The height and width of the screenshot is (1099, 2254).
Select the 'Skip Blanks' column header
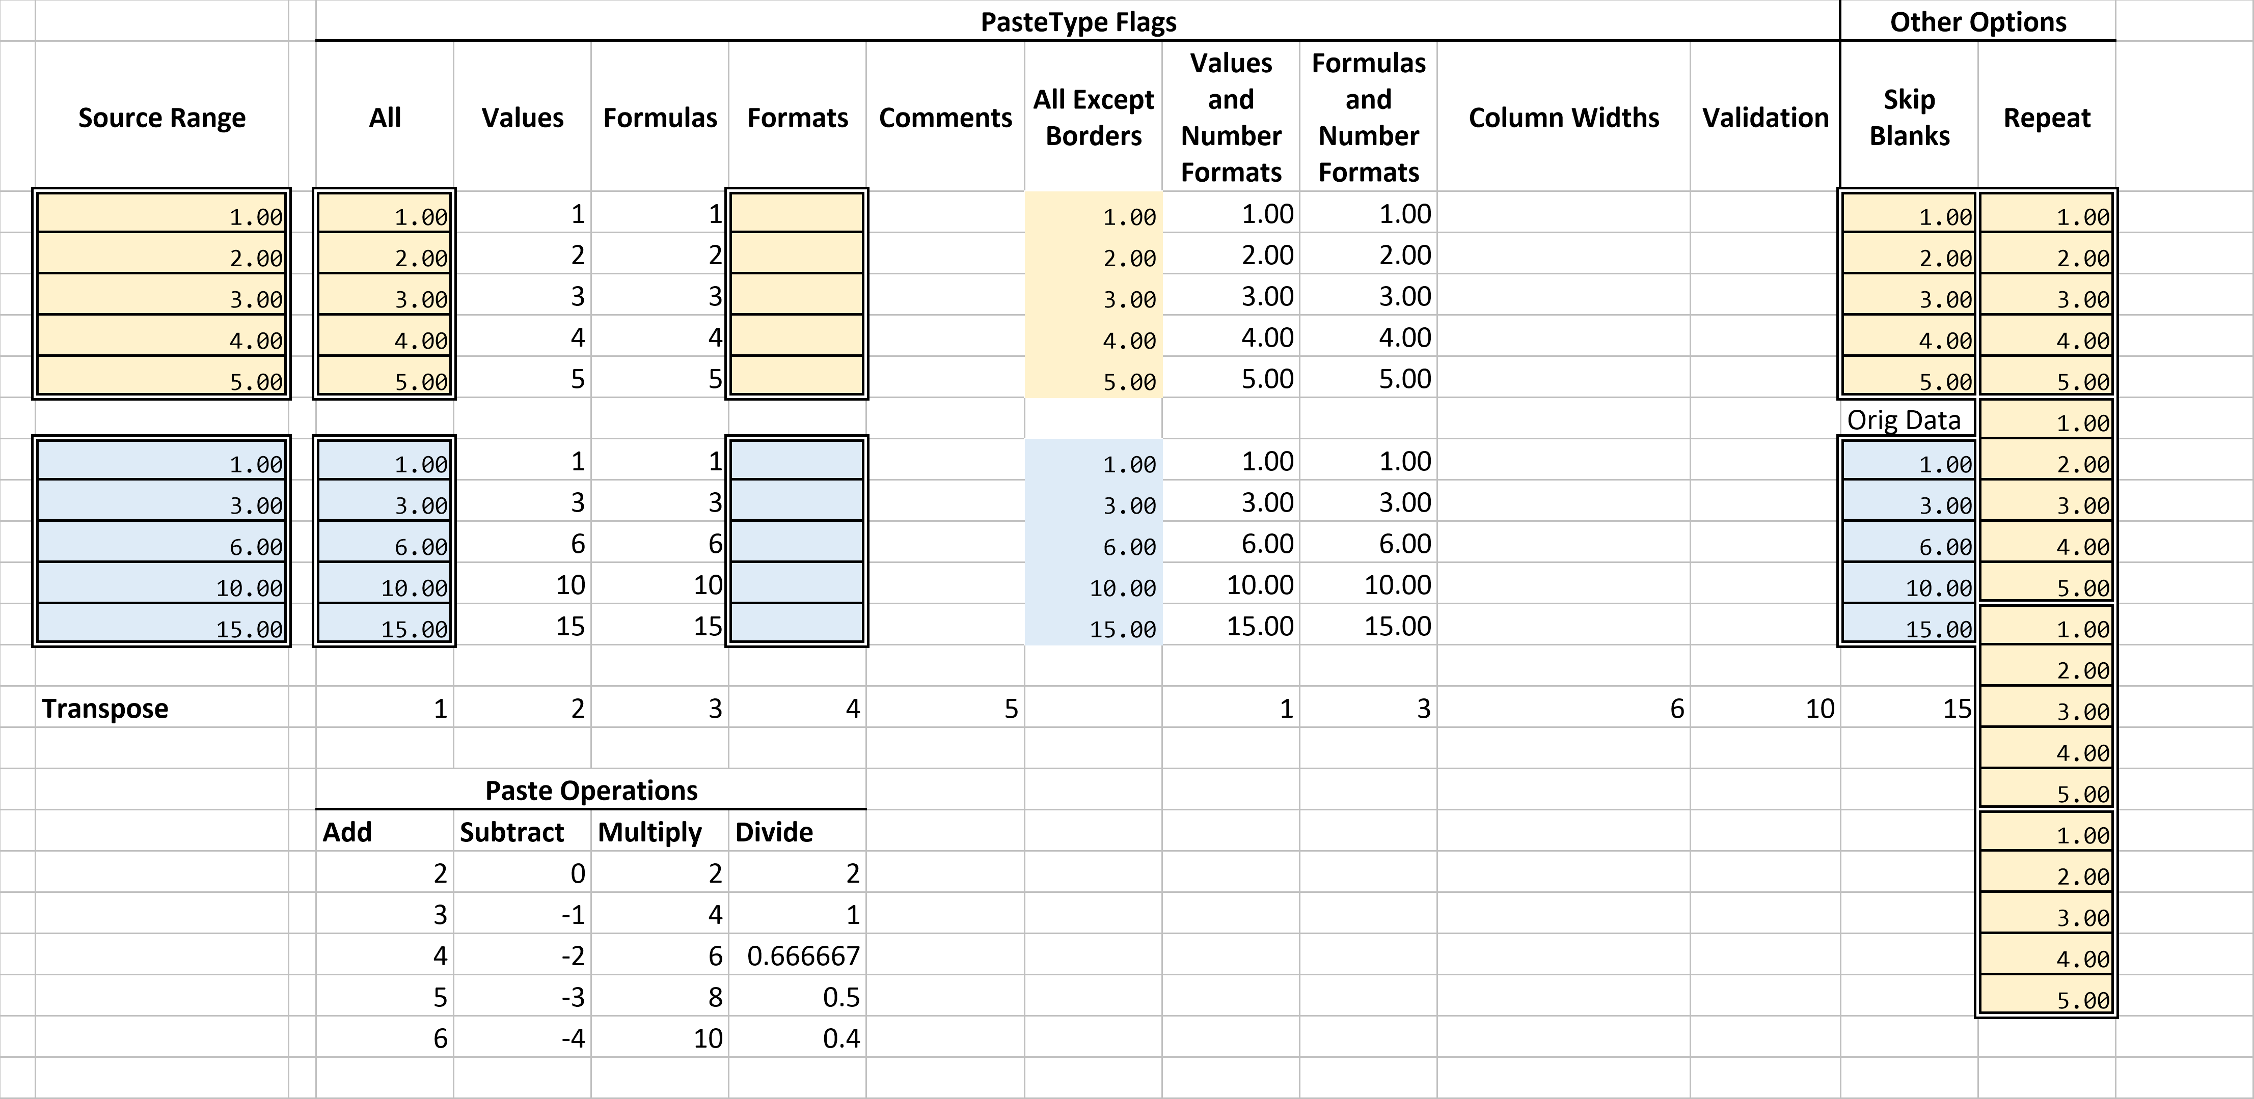click(x=1909, y=117)
